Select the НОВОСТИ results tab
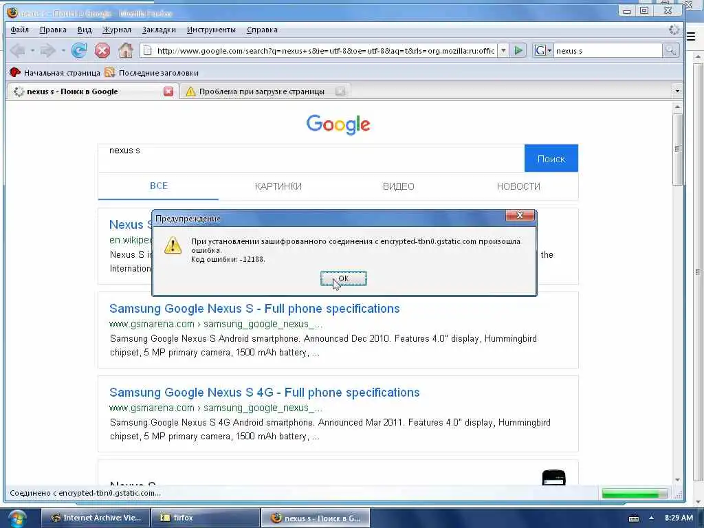 518,186
